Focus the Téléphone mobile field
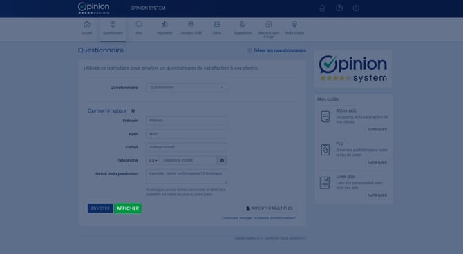 (189, 161)
